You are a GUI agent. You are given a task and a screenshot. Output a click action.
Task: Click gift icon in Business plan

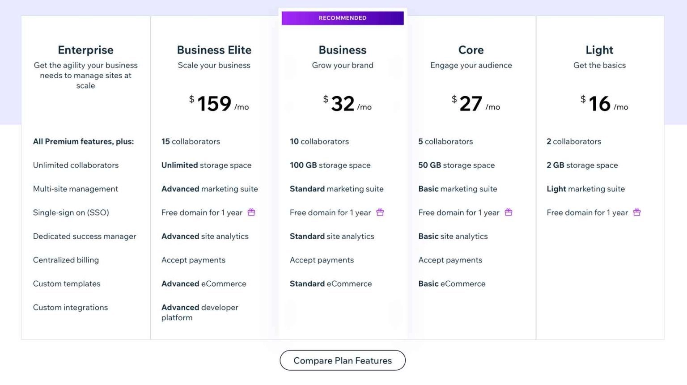tap(380, 212)
